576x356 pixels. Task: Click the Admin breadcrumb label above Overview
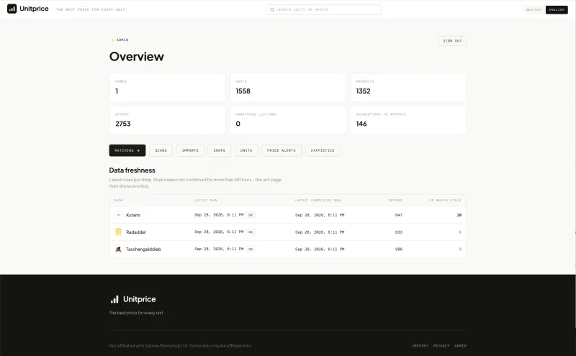122,40
